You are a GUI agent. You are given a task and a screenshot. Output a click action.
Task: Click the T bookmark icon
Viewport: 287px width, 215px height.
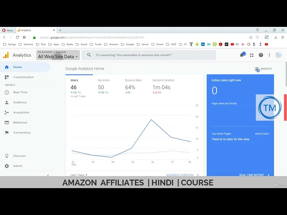tap(191, 44)
